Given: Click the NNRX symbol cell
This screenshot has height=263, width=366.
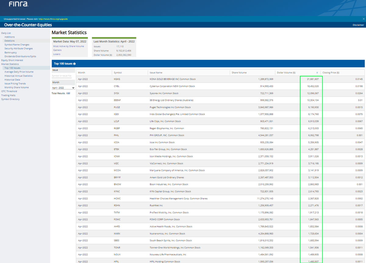Looking at the screenshot, I should coord(117,233).
